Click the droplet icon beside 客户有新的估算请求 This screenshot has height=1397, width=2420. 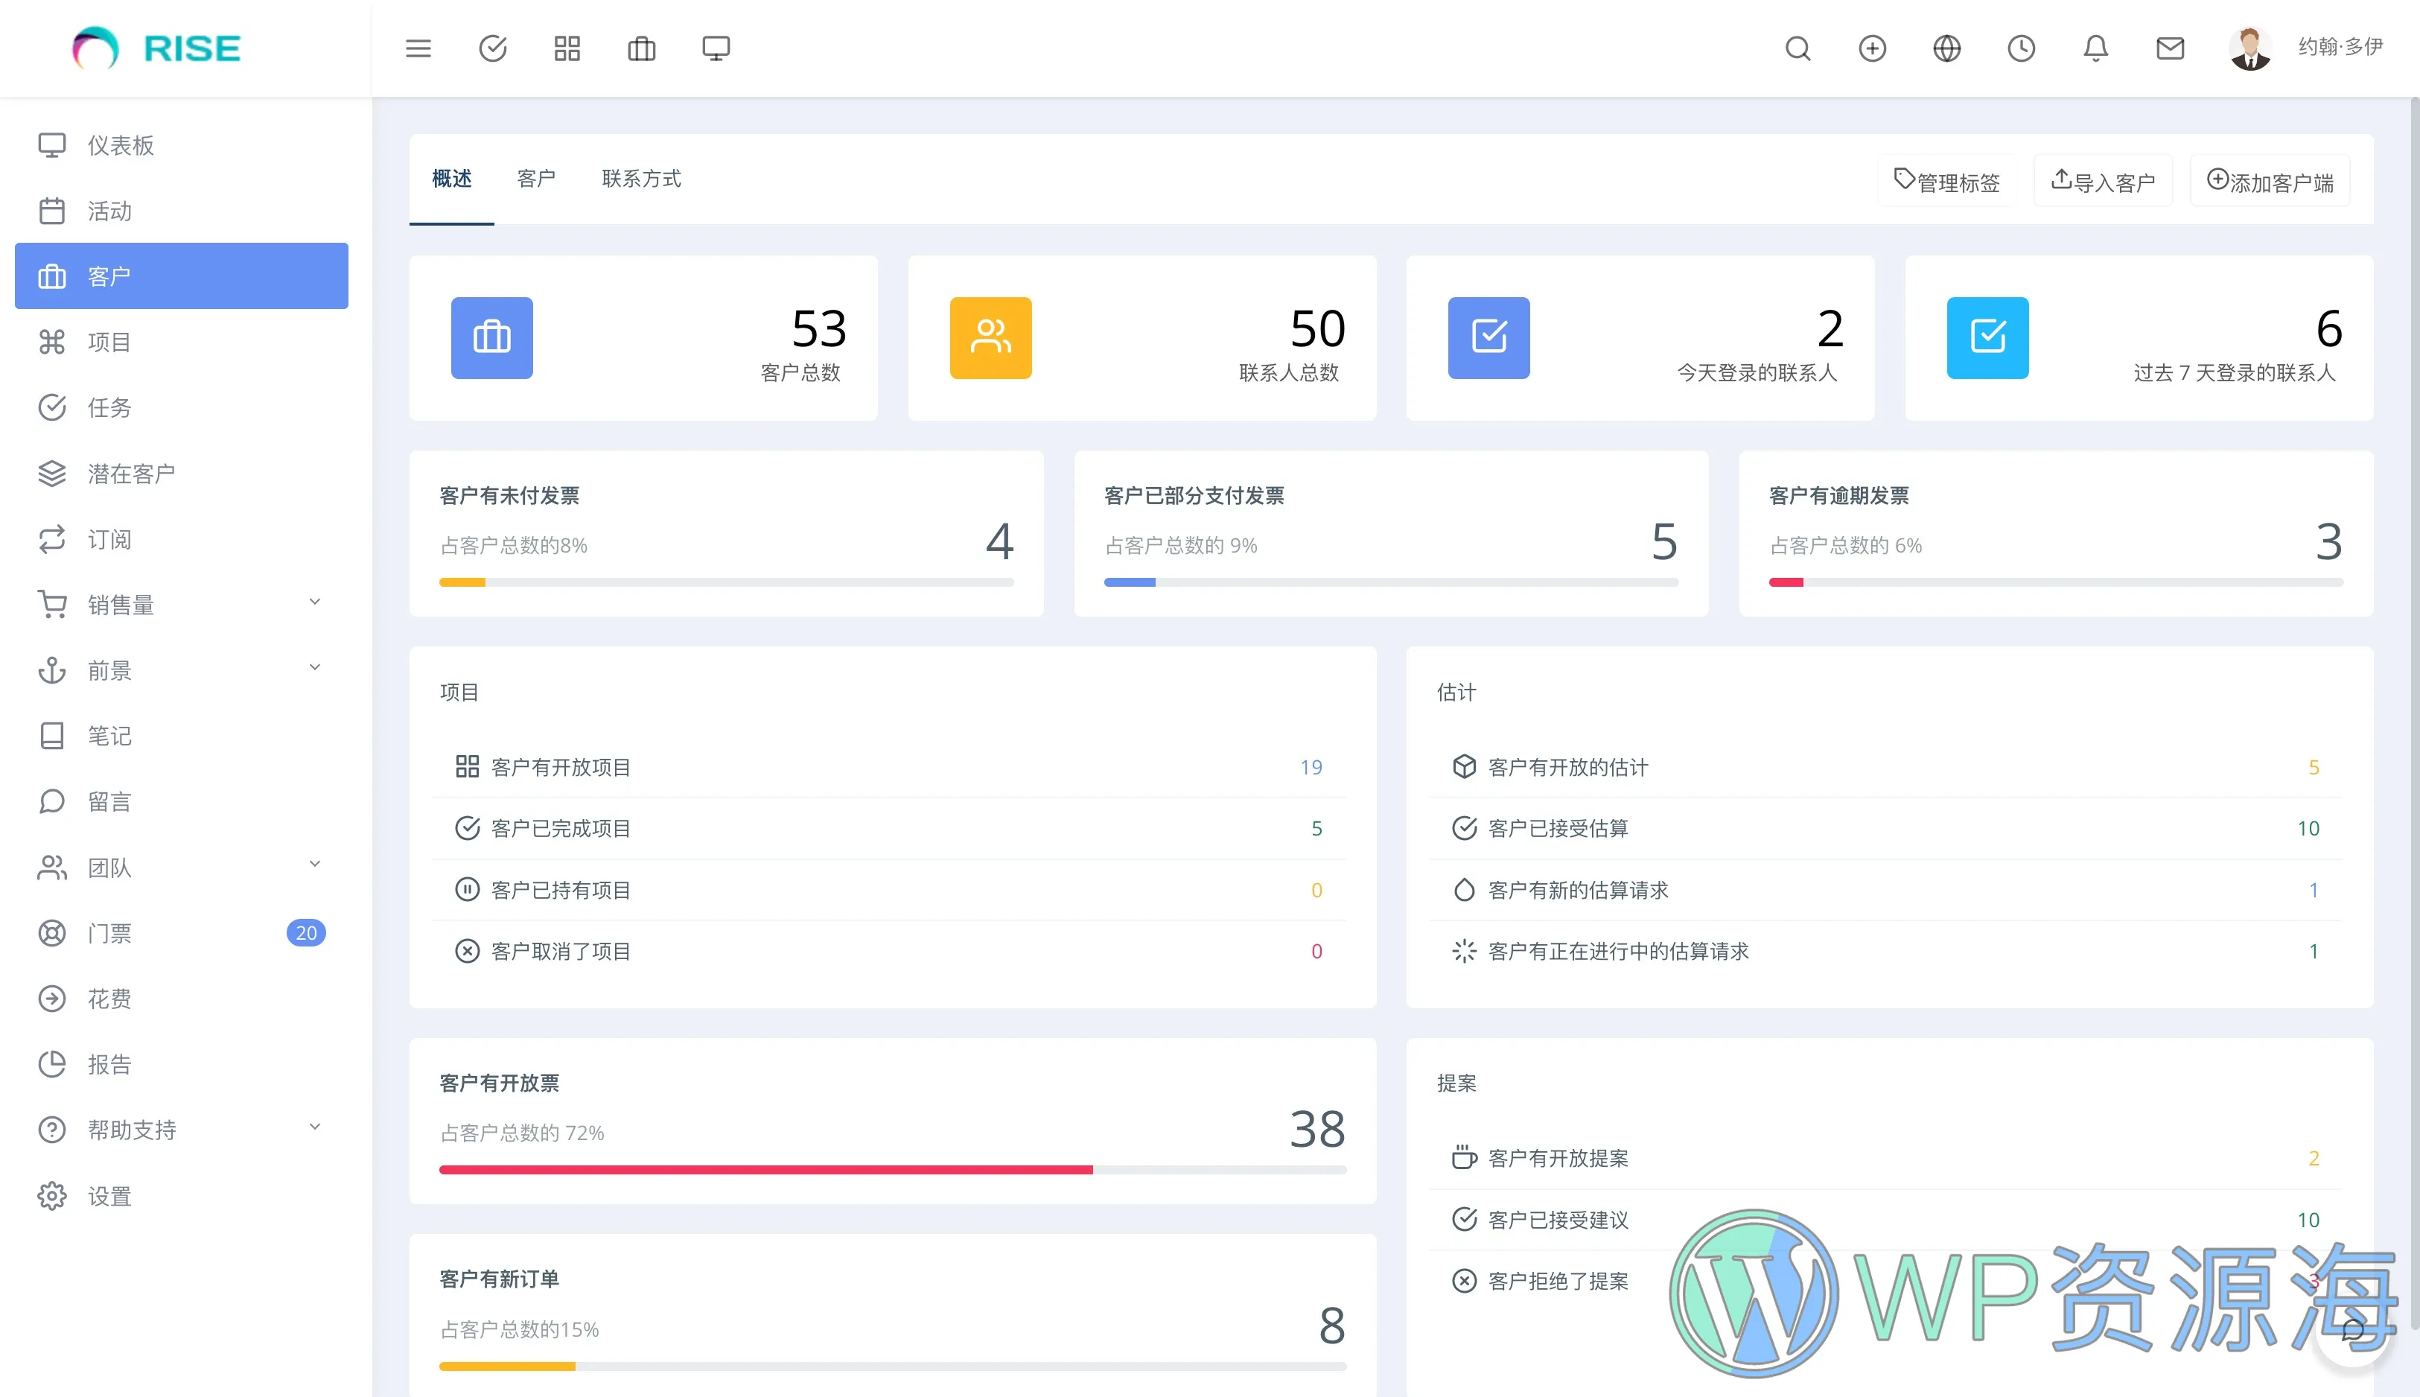1464,889
